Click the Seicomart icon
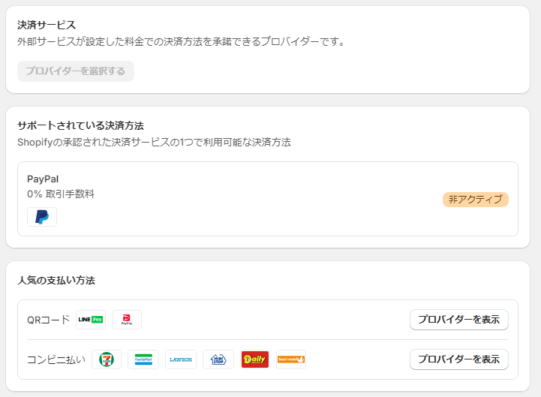Viewport: 541px width, 397px height. tap(291, 359)
